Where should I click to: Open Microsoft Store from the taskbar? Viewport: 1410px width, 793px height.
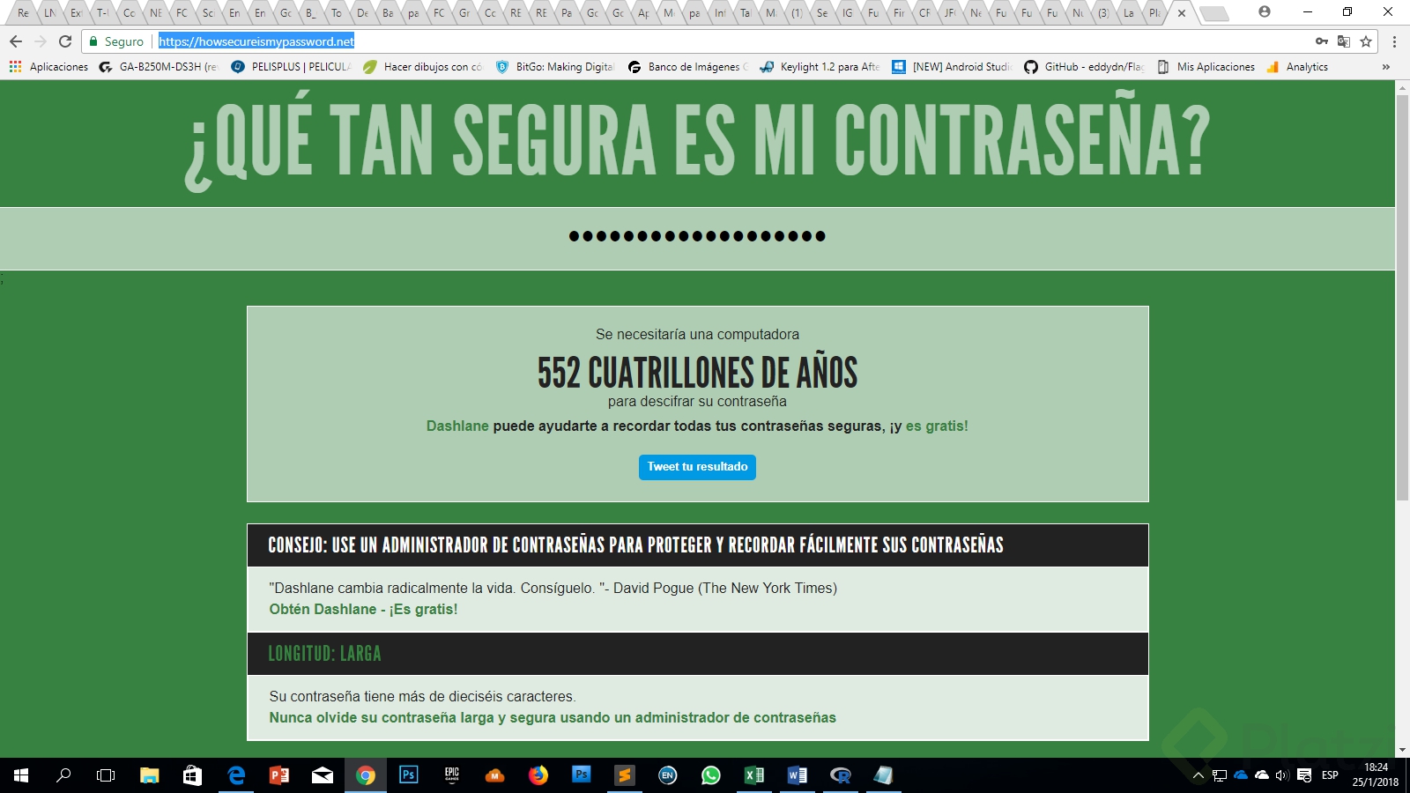[192, 775]
